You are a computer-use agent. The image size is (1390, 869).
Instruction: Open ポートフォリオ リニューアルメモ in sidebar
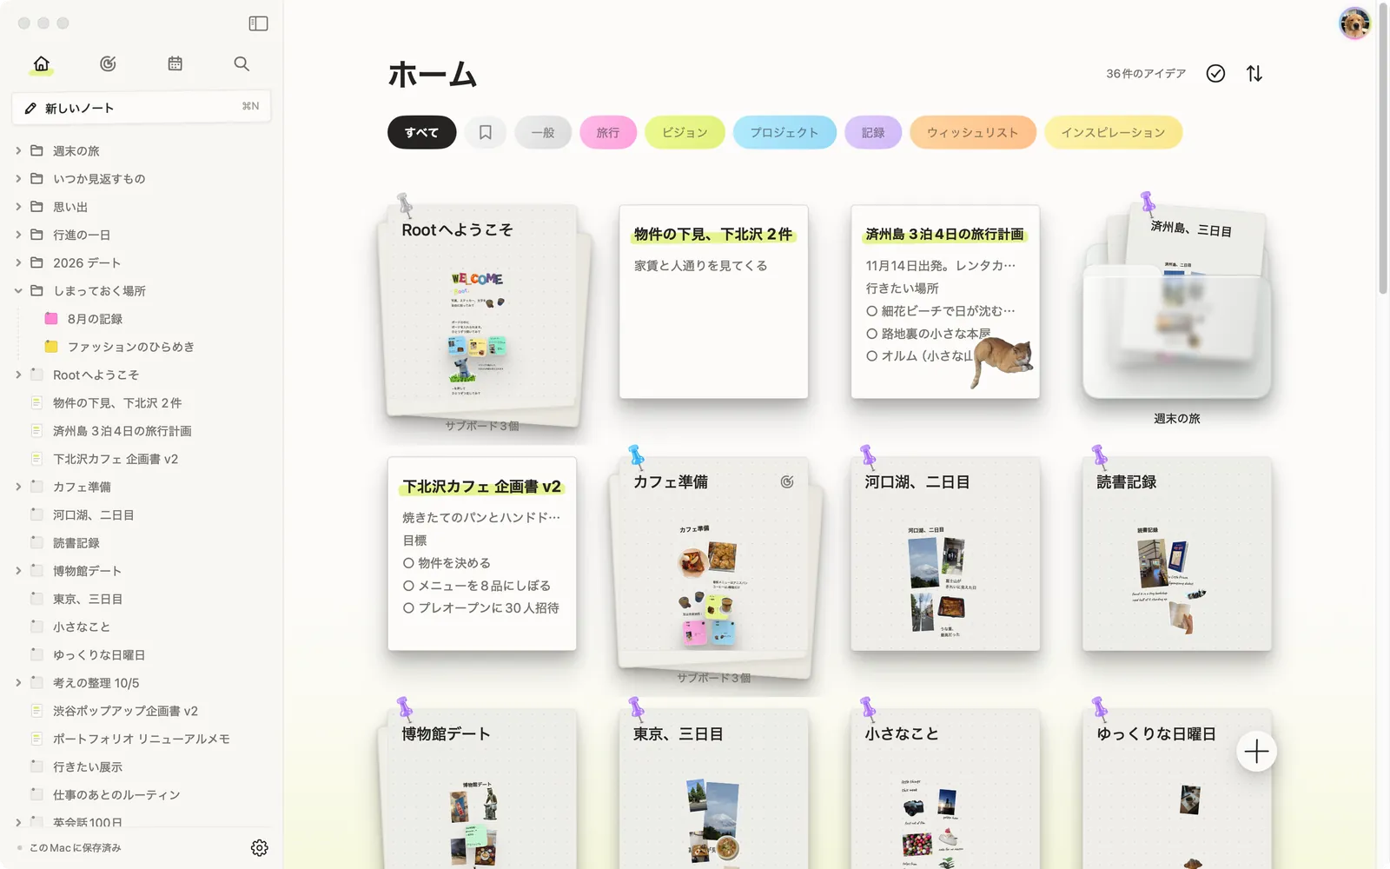click(x=142, y=739)
